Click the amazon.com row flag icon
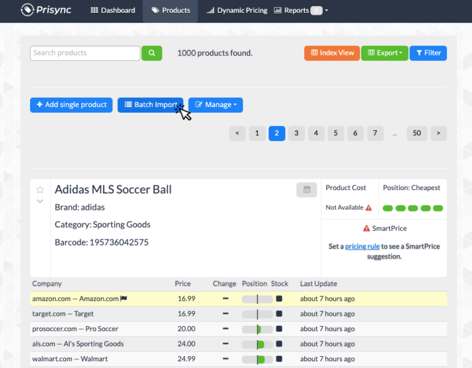Screen dimensions: 472x368 [124, 298]
